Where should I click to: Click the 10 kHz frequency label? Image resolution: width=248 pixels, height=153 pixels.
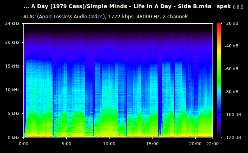point(12,90)
